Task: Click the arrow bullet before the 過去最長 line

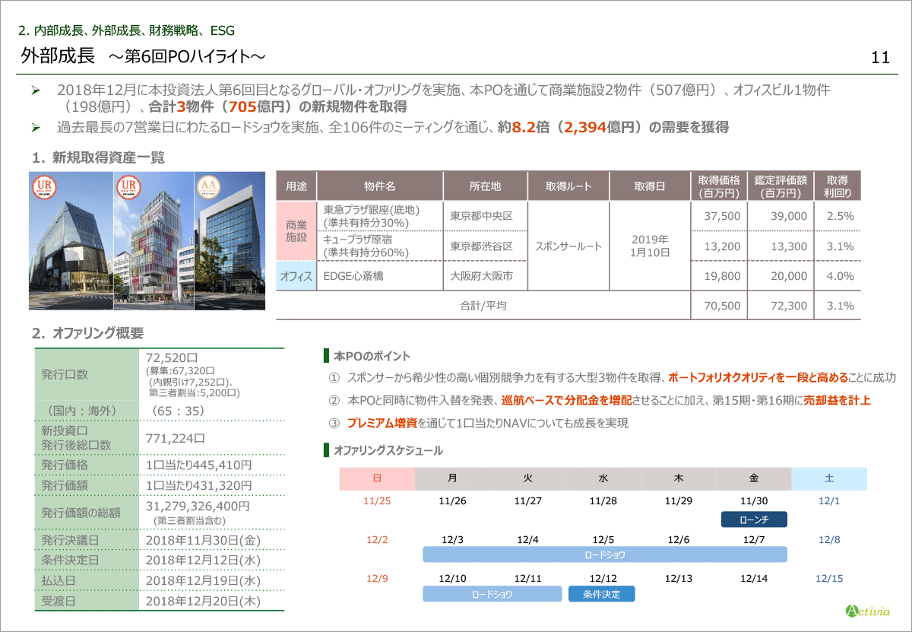Action: click(35, 127)
